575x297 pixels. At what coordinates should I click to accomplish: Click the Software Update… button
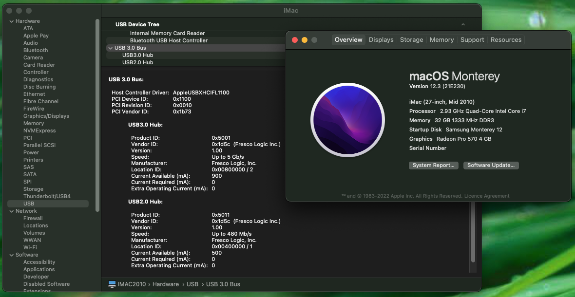pyautogui.click(x=491, y=166)
